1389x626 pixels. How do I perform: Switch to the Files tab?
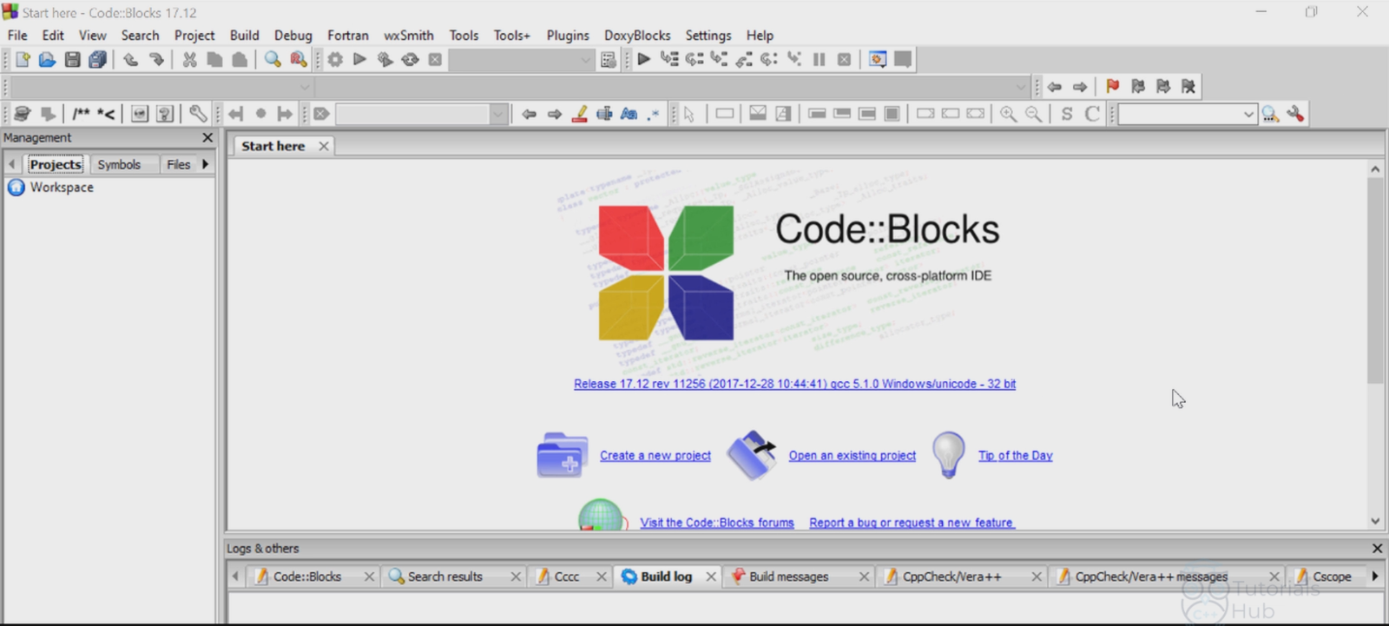[x=178, y=164]
